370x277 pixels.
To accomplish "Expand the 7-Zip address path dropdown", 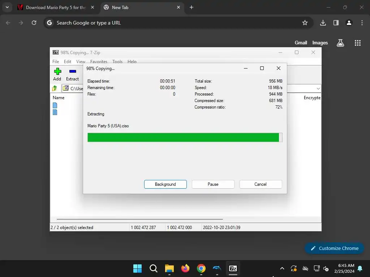I will tap(318, 89).
